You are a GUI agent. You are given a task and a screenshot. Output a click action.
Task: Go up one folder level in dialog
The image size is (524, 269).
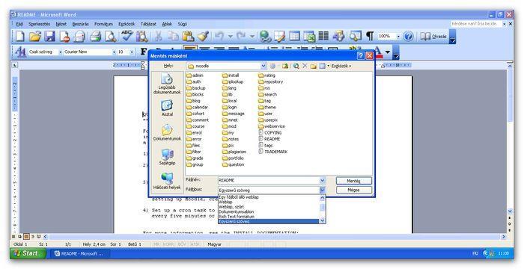(x=285, y=66)
